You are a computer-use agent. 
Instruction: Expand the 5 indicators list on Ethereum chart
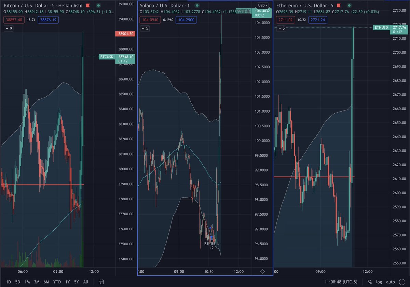[x=281, y=28]
